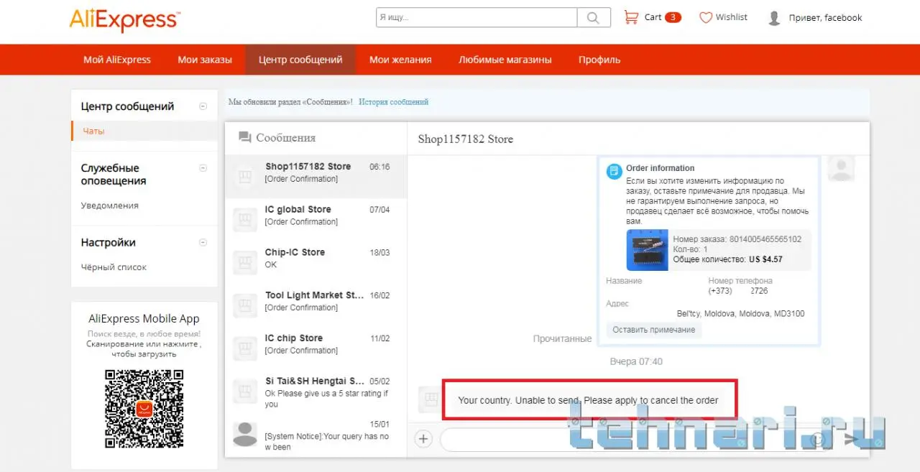The height and width of the screenshot is (472, 920).
Task: Open the Мои заказы tab
Action: [205, 60]
